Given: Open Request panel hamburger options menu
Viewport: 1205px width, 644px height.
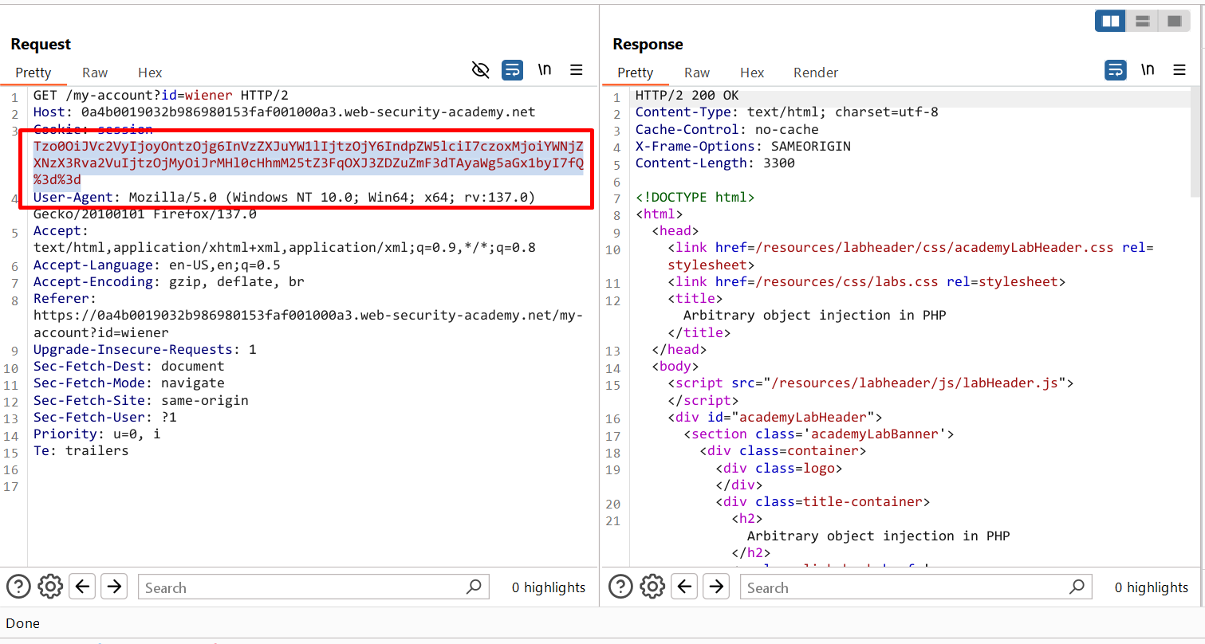Looking at the screenshot, I should point(577,70).
